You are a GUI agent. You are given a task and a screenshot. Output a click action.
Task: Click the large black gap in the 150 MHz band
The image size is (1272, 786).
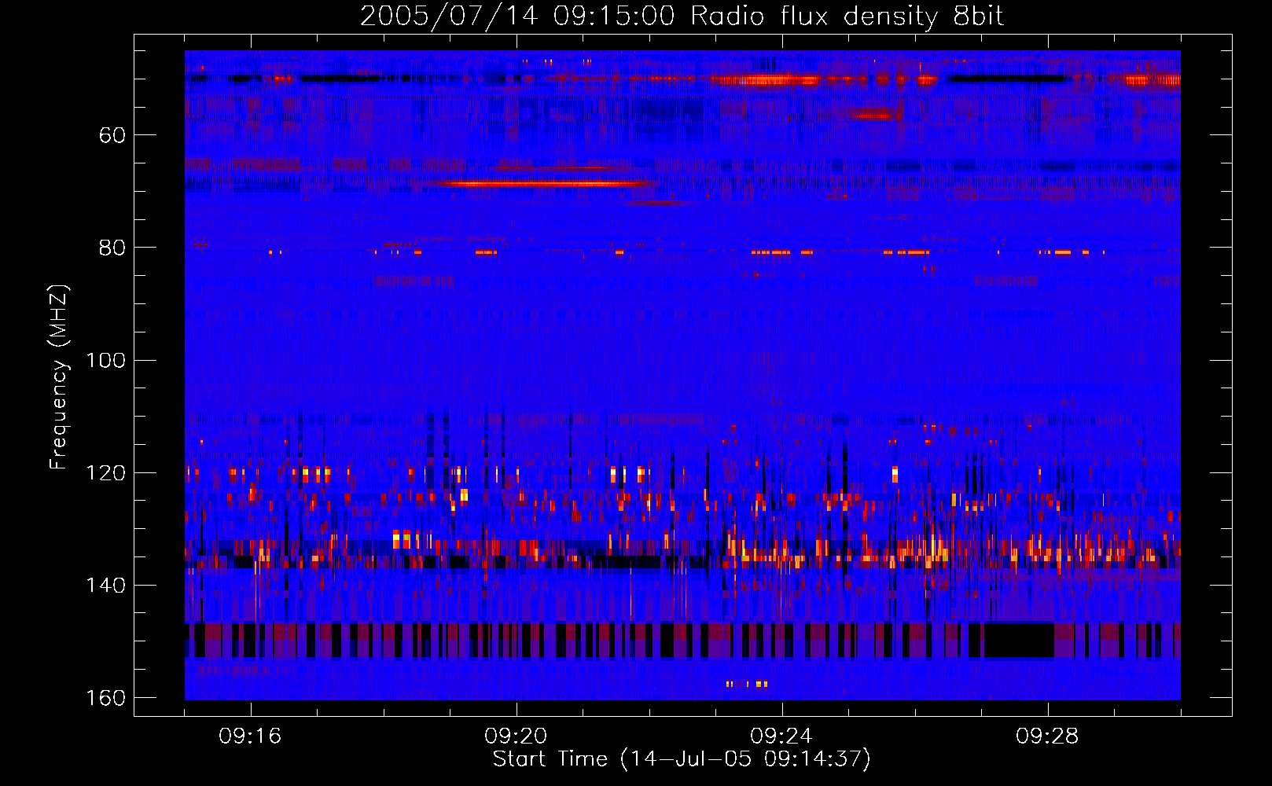(1019, 640)
